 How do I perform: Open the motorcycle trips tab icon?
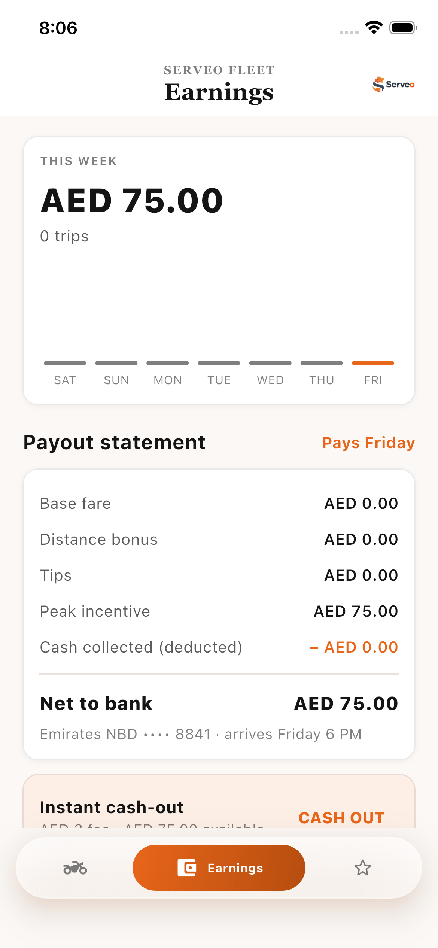point(75,868)
